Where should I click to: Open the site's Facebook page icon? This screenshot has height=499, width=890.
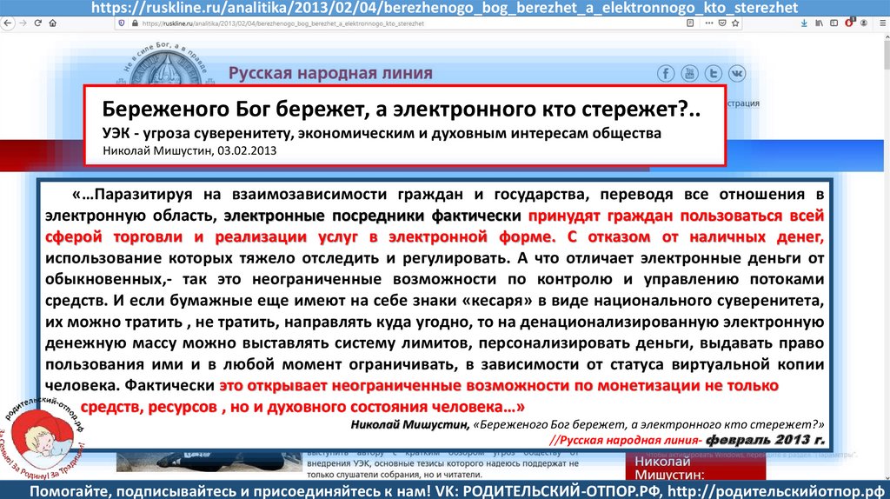pyautogui.click(x=666, y=74)
